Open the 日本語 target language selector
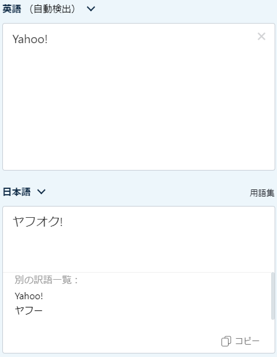Viewport: 277px width, 357px height. [17, 192]
